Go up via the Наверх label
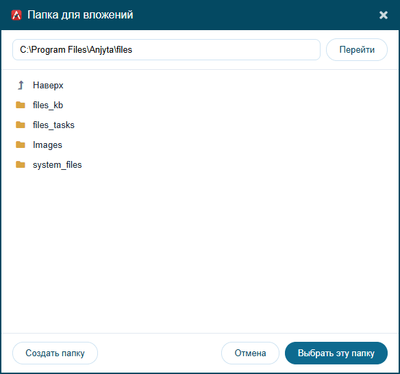 click(x=48, y=85)
